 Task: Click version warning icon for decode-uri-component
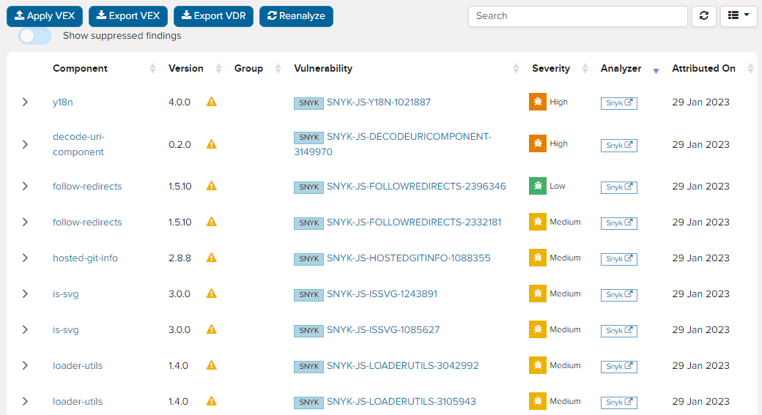212,144
